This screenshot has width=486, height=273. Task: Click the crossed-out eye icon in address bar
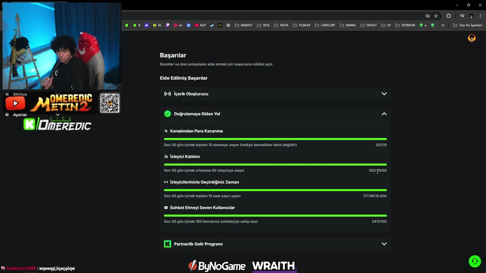(x=428, y=16)
